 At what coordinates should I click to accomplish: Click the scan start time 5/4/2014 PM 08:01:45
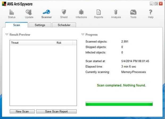[135, 61]
